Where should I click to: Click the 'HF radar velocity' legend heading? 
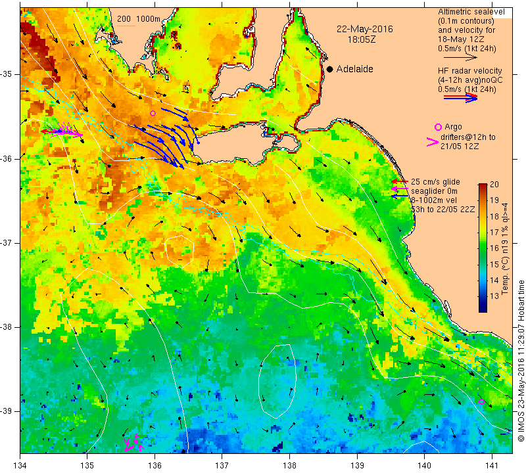click(x=469, y=71)
